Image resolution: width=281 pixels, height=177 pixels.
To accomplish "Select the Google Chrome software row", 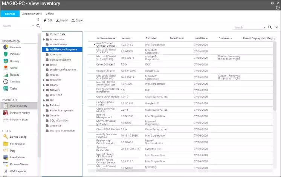I will point(180,71).
